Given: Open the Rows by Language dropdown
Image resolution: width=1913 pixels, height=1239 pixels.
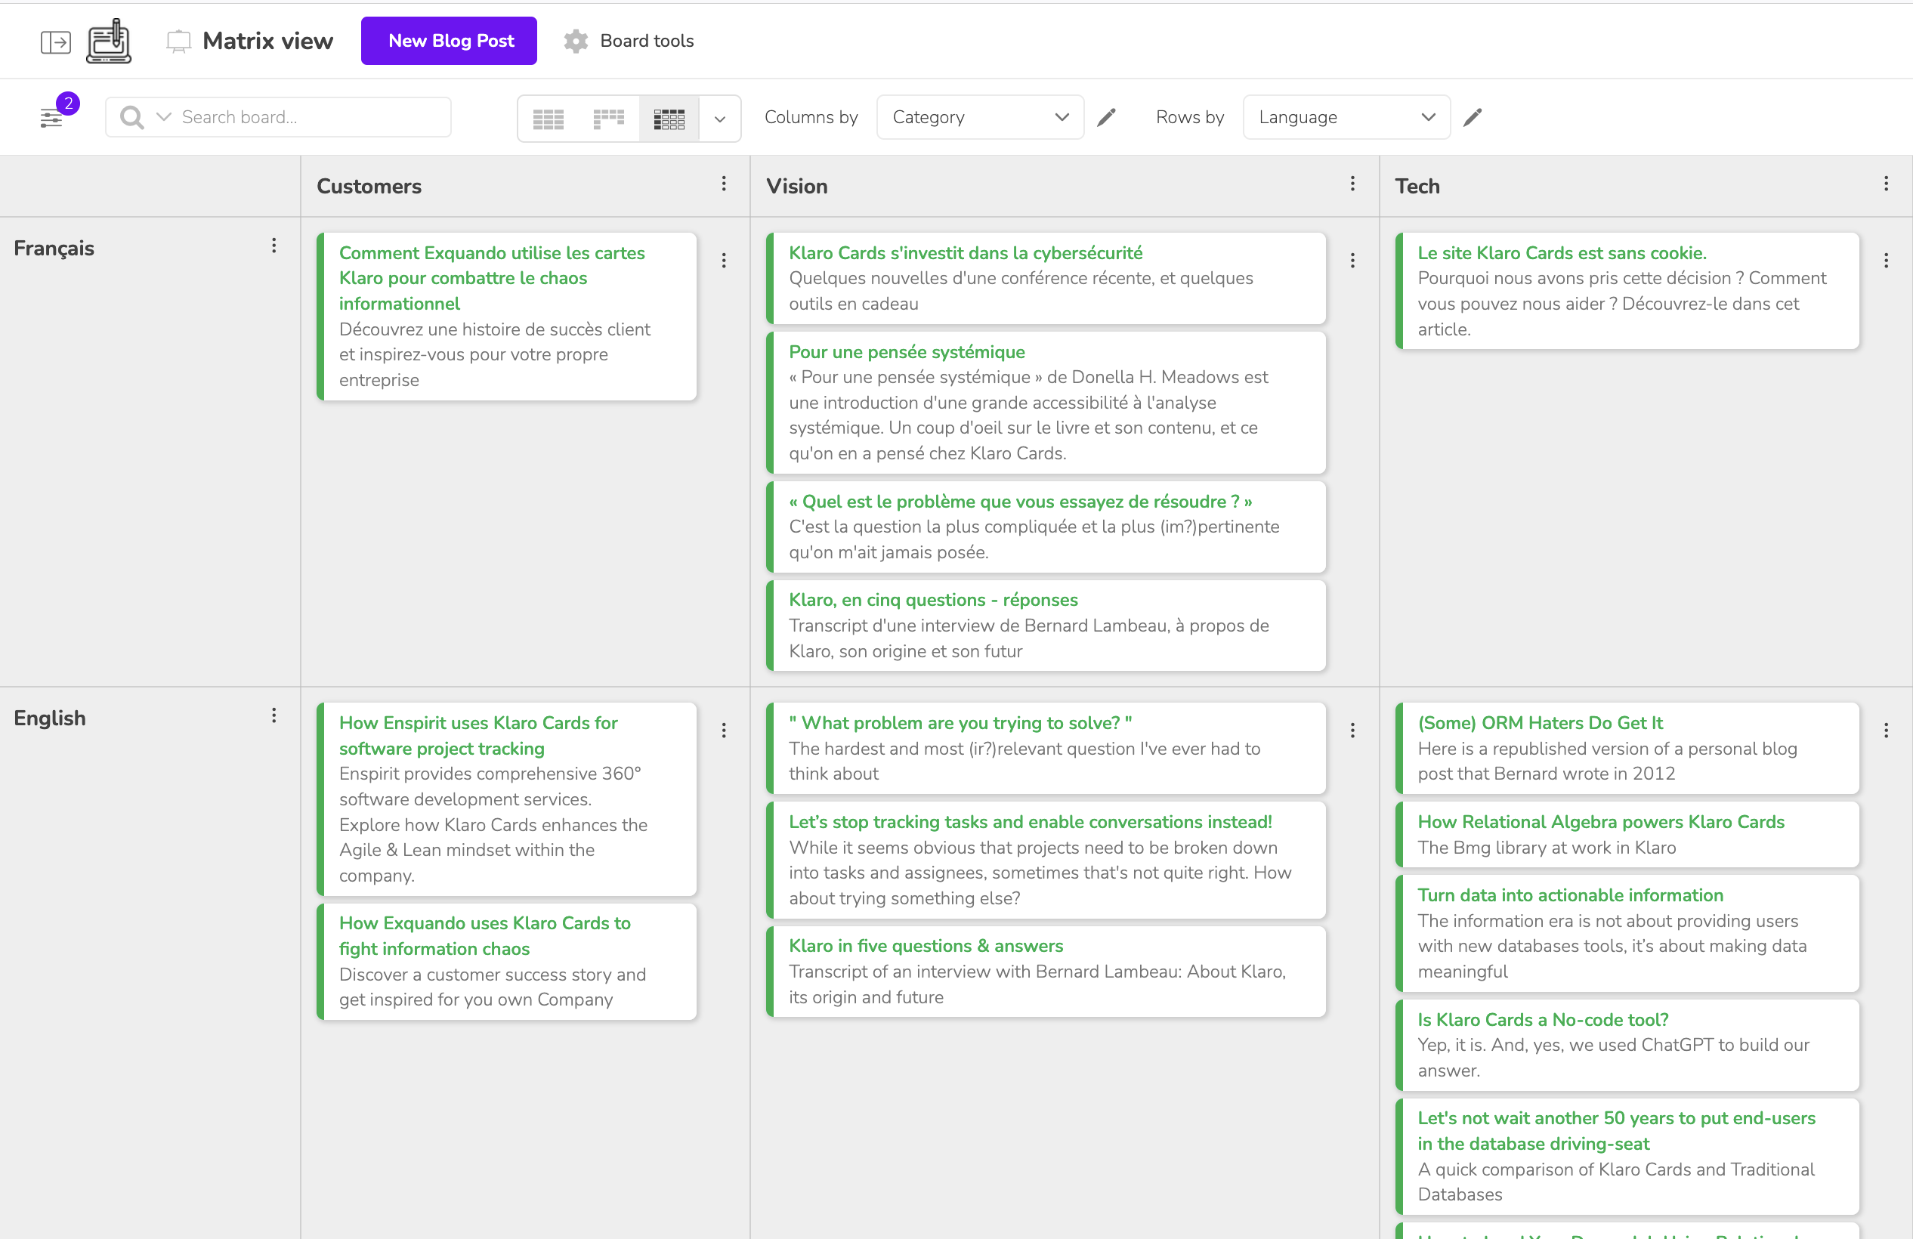Looking at the screenshot, I should pyautogui.click(x=1346, y=117).
